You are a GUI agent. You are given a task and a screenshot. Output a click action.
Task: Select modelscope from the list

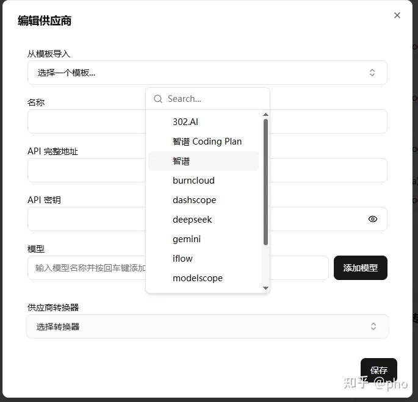204,278
